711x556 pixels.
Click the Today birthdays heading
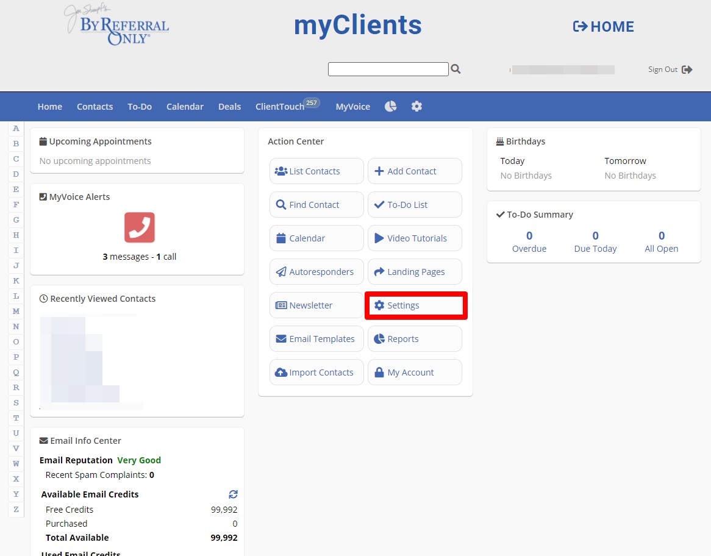512,161
